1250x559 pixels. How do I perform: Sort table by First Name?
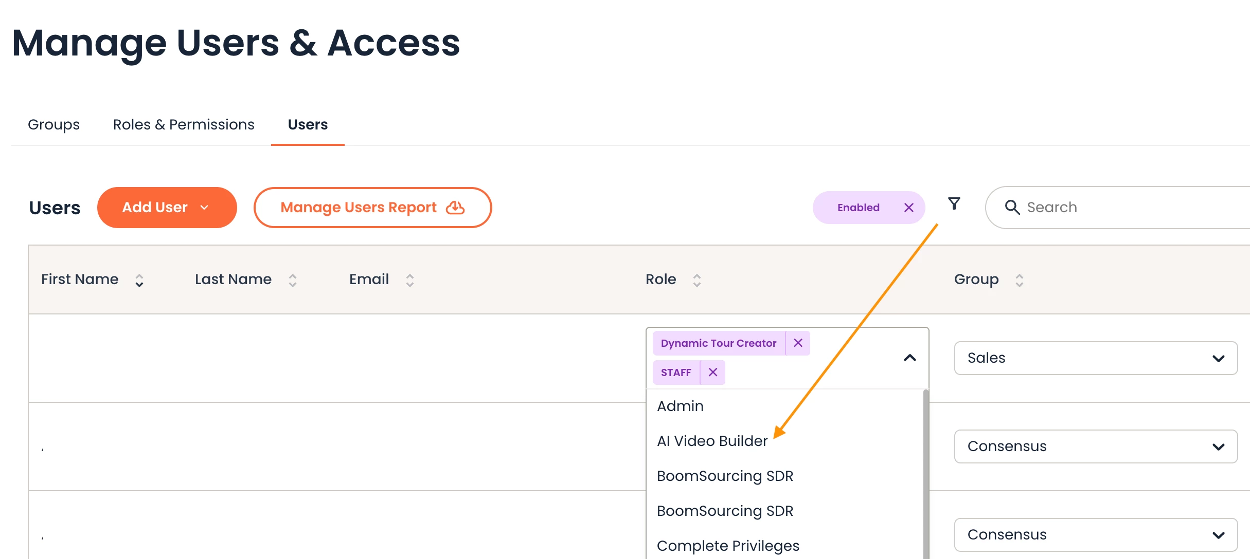pyautogui.click(x=139, y=280)
